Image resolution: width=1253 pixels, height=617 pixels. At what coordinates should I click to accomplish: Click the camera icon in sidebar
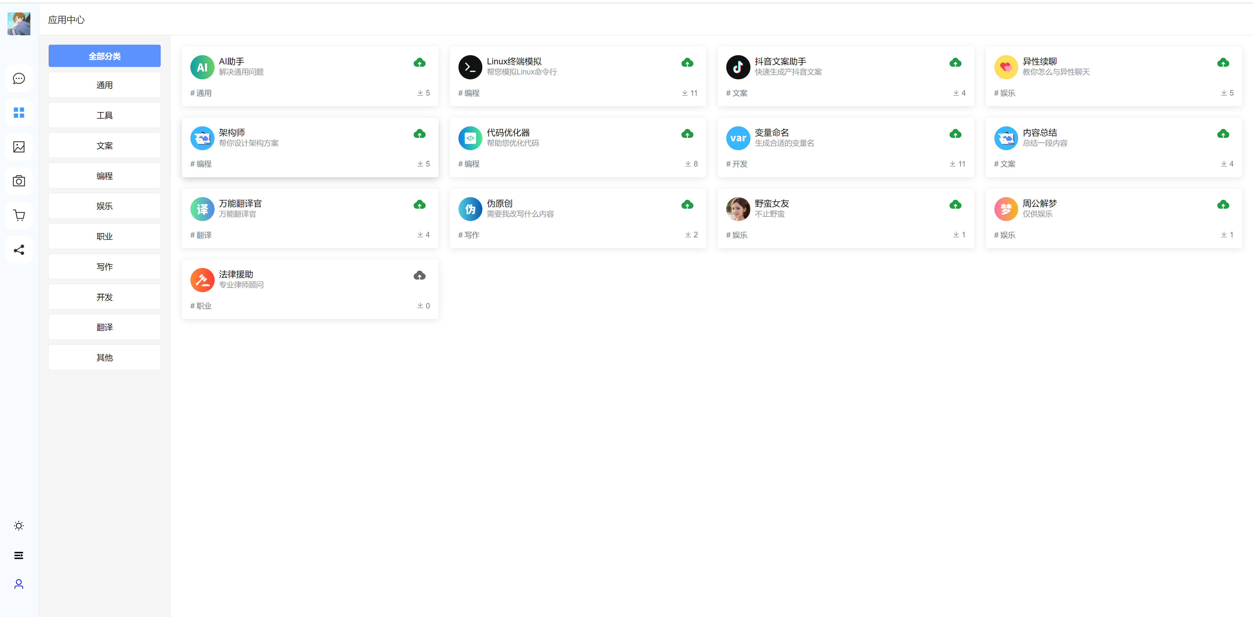19,182
